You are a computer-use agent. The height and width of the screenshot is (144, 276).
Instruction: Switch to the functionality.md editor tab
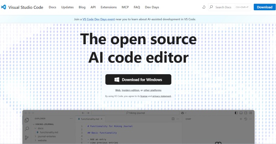[x=90, y=119]
